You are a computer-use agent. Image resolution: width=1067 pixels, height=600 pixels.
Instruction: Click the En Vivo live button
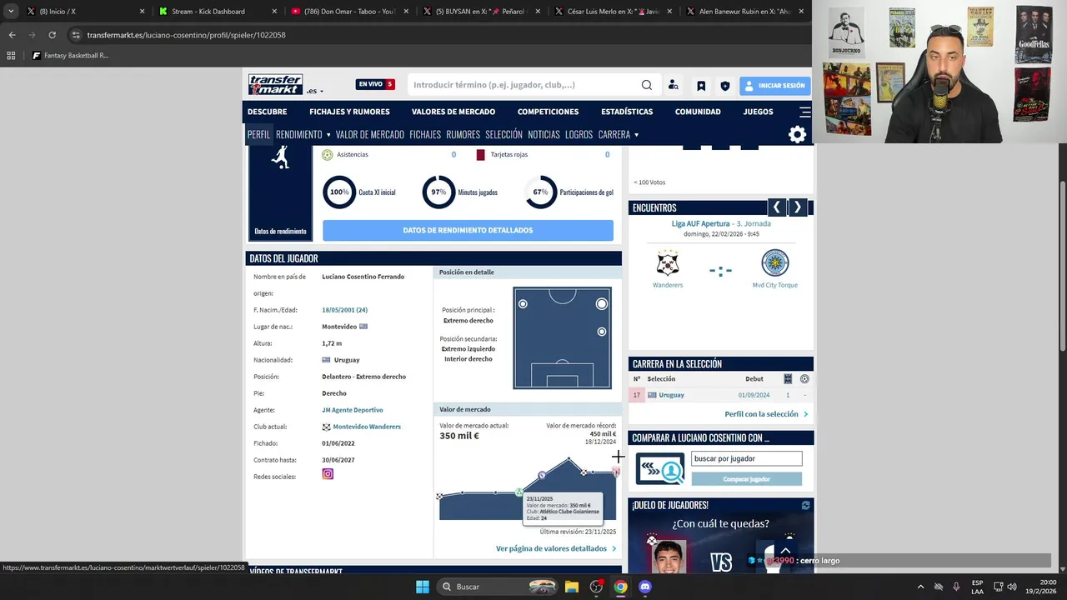click(x=375, y=84)
